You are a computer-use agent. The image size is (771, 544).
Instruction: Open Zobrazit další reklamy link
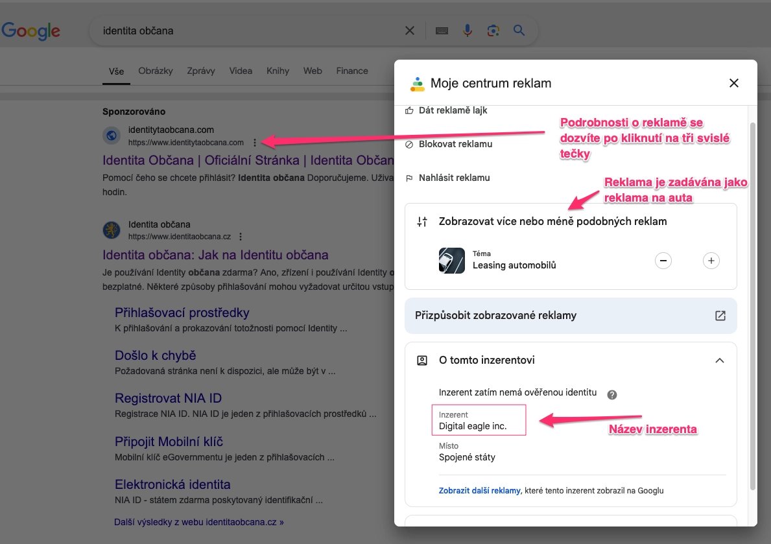[479, 490]
